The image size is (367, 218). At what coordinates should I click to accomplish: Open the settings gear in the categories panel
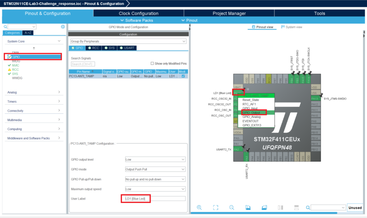[63, 27]
